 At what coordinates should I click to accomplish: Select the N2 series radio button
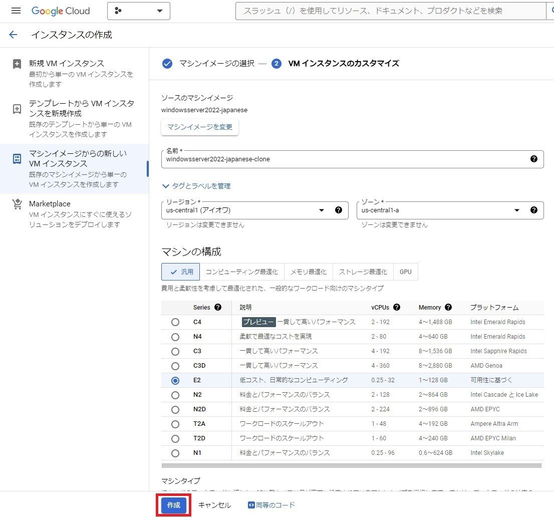175,395
